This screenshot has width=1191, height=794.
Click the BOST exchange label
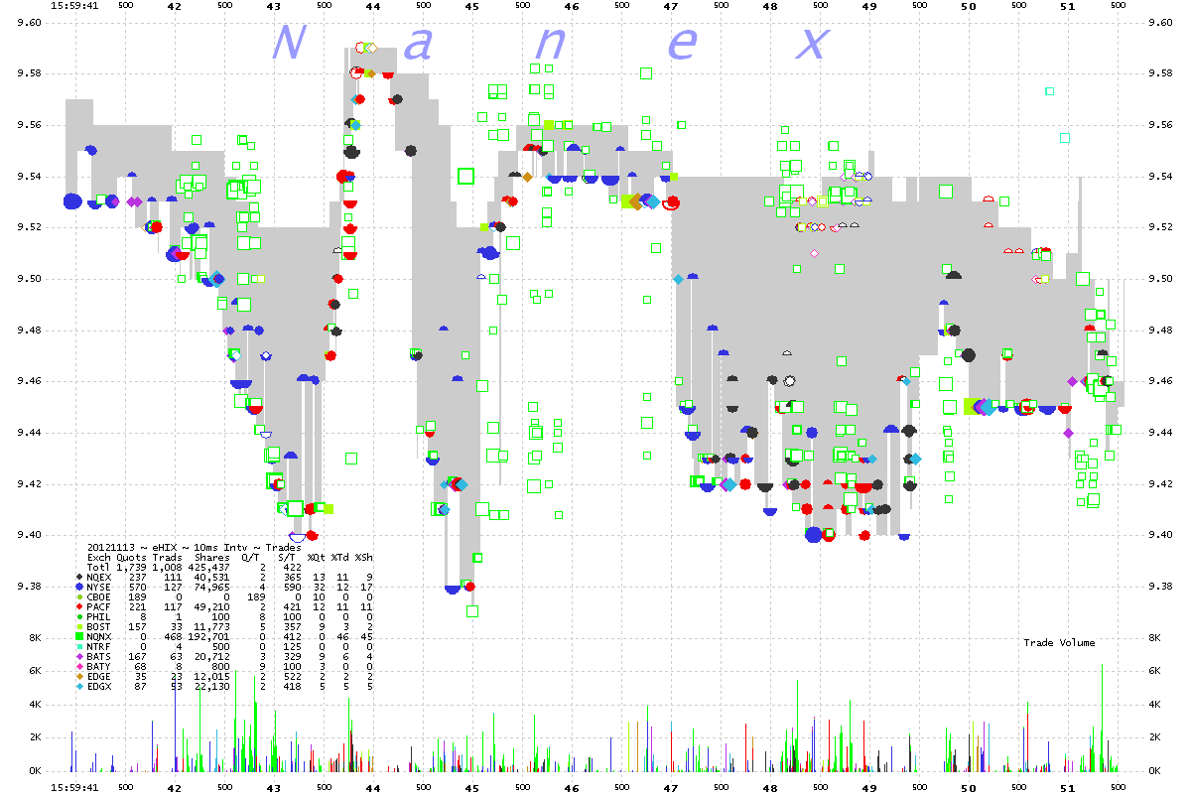[99, 625]
